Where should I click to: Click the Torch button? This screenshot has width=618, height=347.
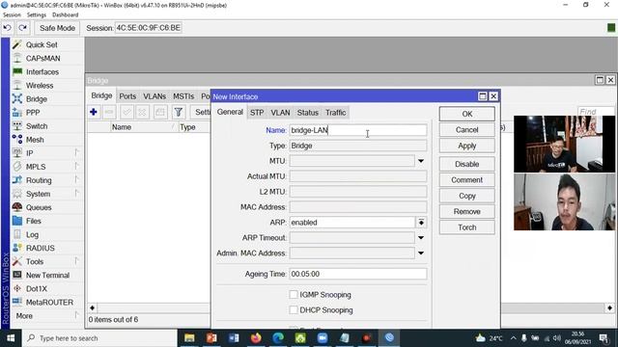click(467, 227)
